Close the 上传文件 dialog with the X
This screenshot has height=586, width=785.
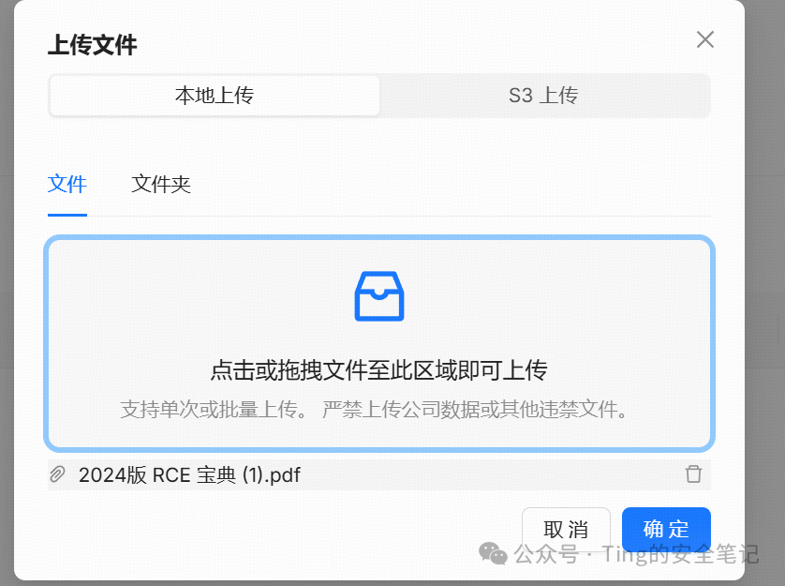click(x=704, y=39)
